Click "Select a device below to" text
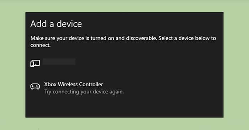Image resolution: width=249 pixels, height=130 pixels. coord(187,38)
